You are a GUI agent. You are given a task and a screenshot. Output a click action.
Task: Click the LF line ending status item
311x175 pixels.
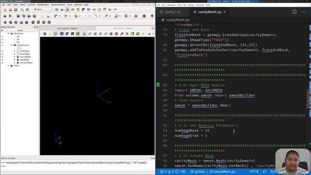tap(264, 172)
